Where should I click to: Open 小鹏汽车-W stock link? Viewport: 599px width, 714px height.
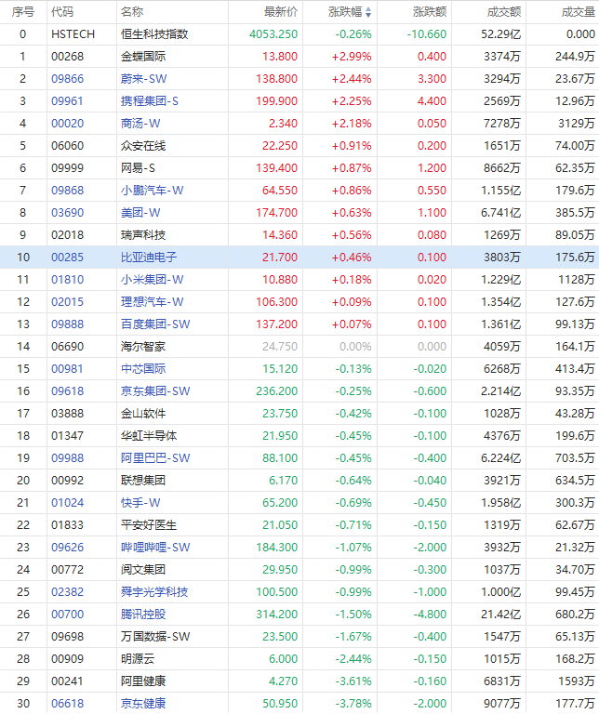(153, 191)
